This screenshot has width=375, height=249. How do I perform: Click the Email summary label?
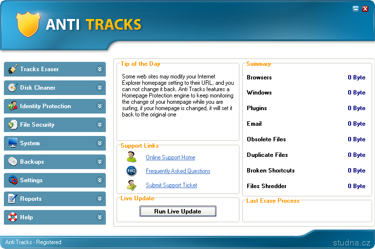click(254, 124)
